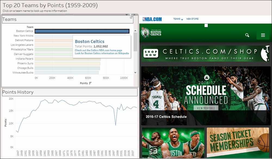Remove the Teams sheet with the X icon
The height and width of the screenshot is (159, 272).
point(134,15)
